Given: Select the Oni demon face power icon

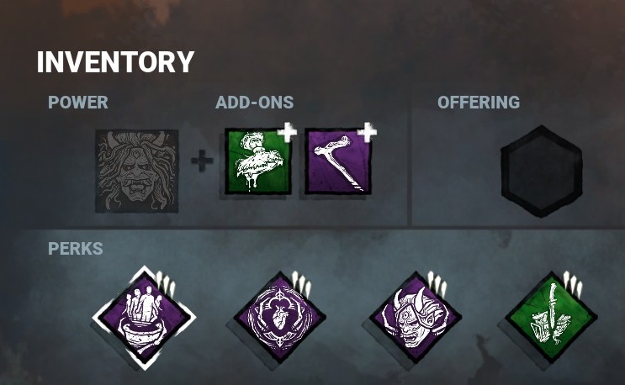Looking at the screenshot, I should [x=137, y=171].
